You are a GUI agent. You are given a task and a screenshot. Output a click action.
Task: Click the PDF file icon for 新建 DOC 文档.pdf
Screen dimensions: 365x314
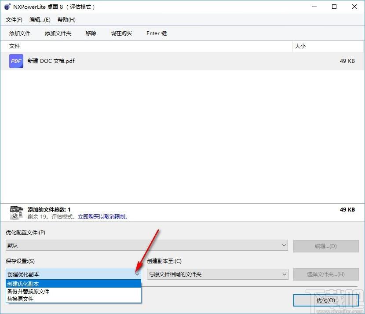pos(16,61)
